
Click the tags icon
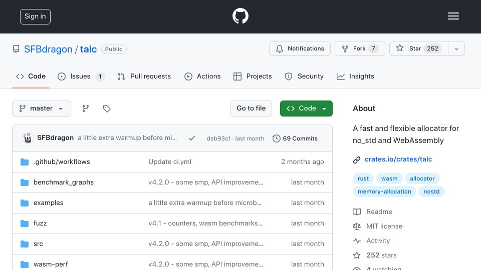107,108
